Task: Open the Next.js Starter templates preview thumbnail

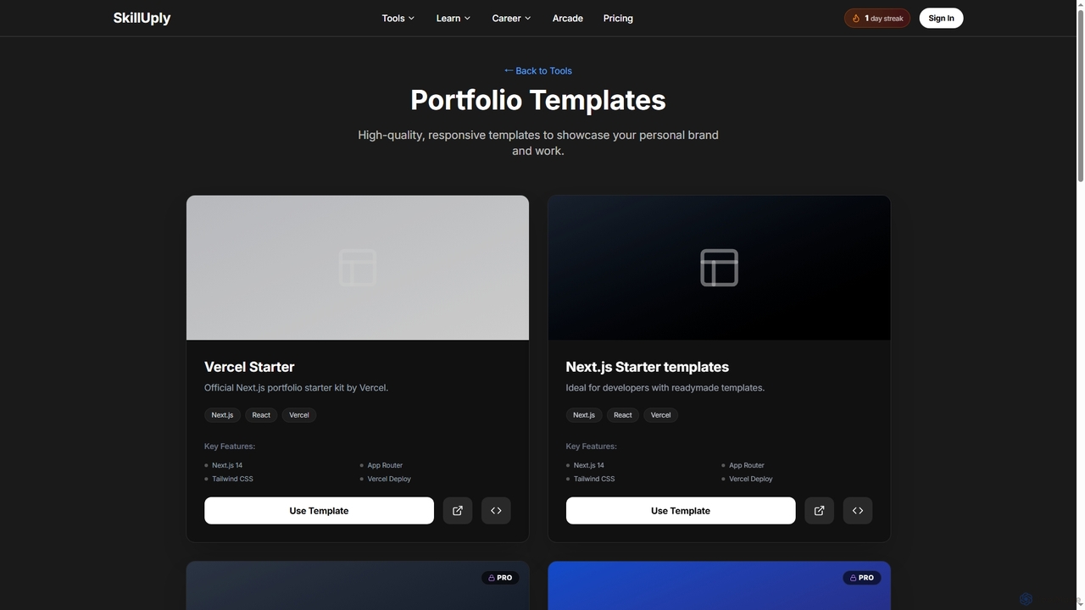Action: tap(719, 268)
